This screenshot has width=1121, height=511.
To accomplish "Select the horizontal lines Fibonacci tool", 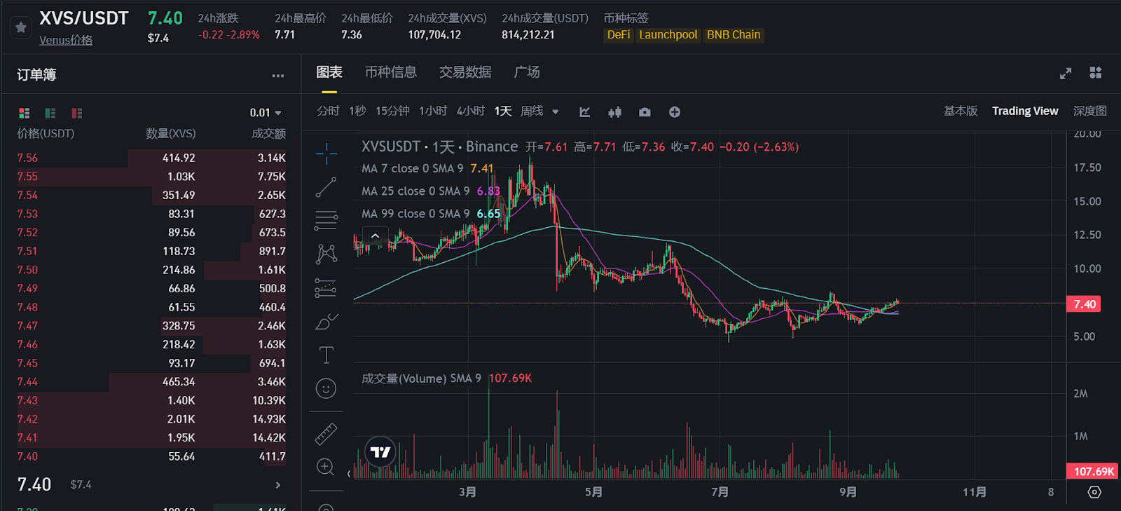I will (326, 220).
